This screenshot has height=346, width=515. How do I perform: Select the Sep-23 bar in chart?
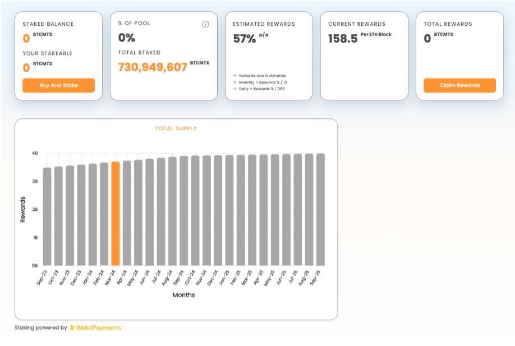pyautogui.click(x=47, y=216)
